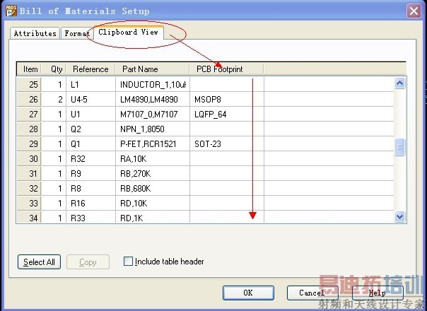This screenshot has width=427, height=311.
Task: Click the NPN_1,8050 part name cell
Action: [153, 129]
